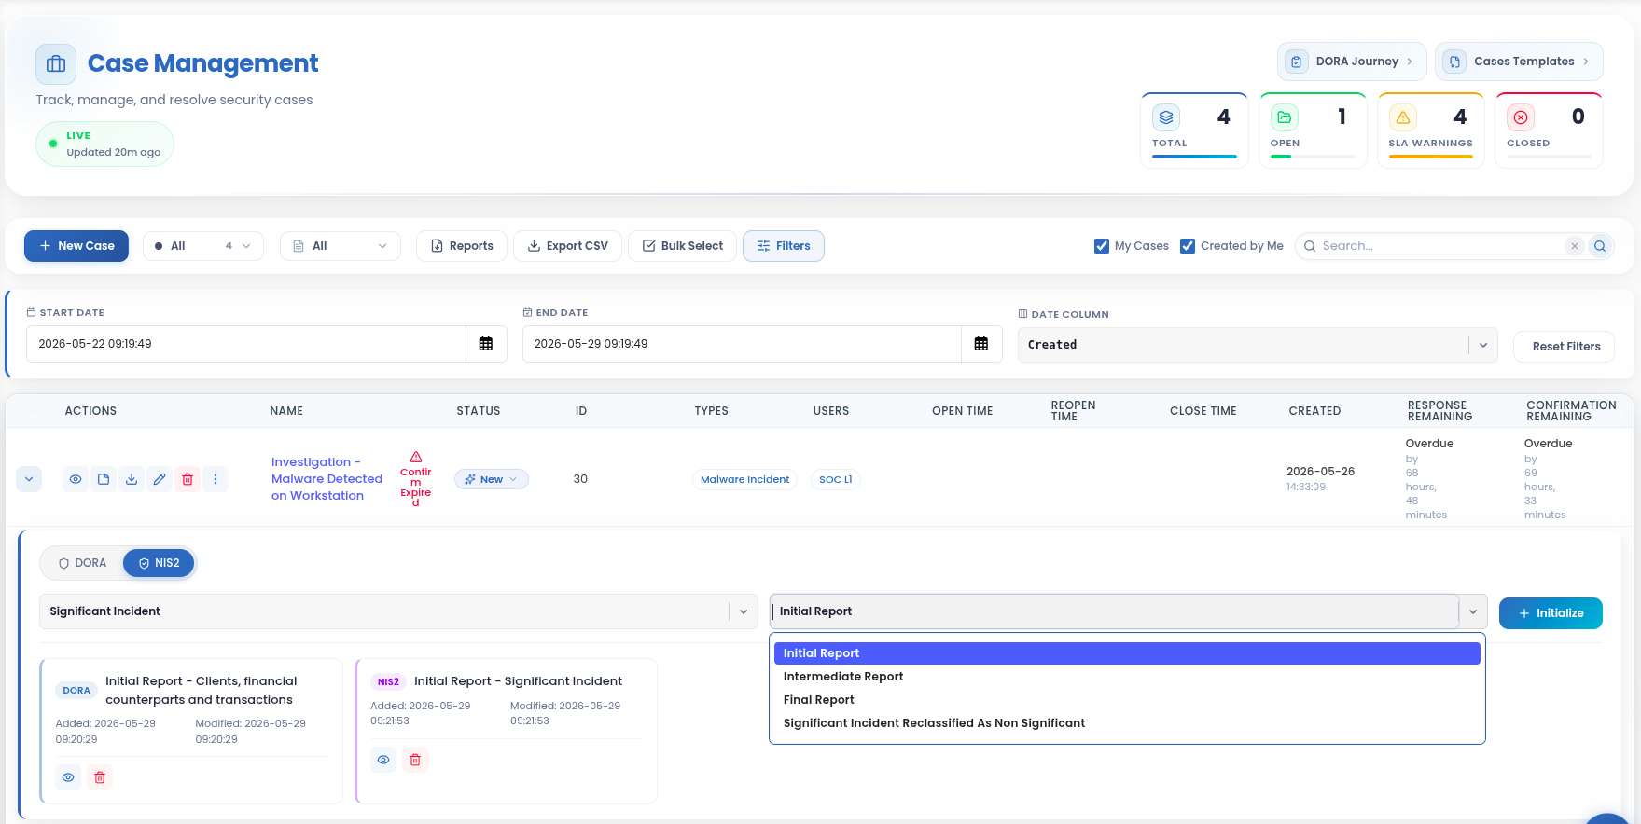Click the Initialize button
The width and height of the screenshot is (1641, 824).
click(x=1551, y=613)
